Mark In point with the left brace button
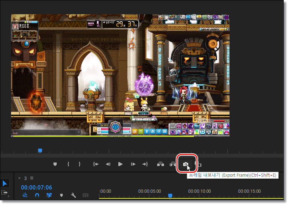 point(68,164)
